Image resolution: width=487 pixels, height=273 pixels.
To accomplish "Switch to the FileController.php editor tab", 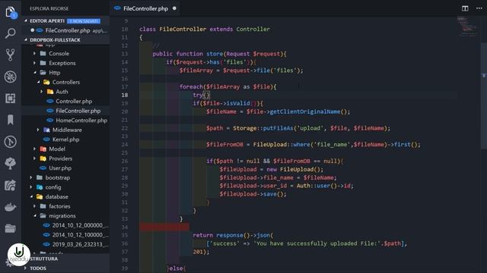I will (145, 8).
